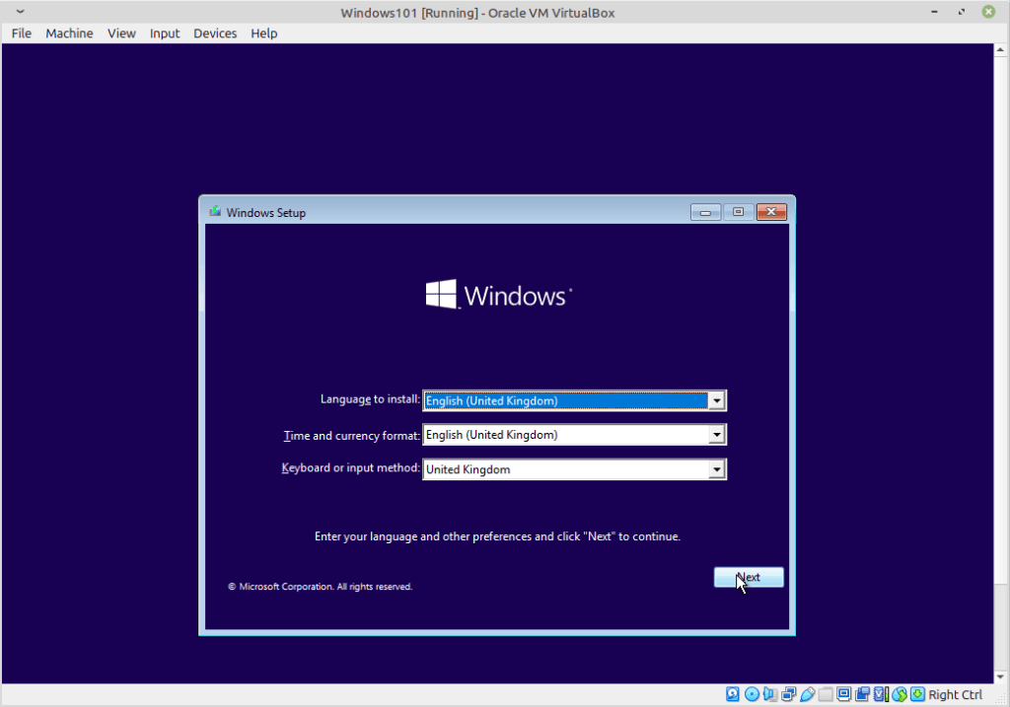Click the VirtualBox window menu chevron at top-left
The height and width of the screenshot is (707, 1010).
[20, 12]
